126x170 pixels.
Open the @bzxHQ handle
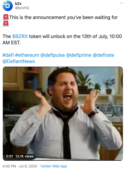coord(22,8)
